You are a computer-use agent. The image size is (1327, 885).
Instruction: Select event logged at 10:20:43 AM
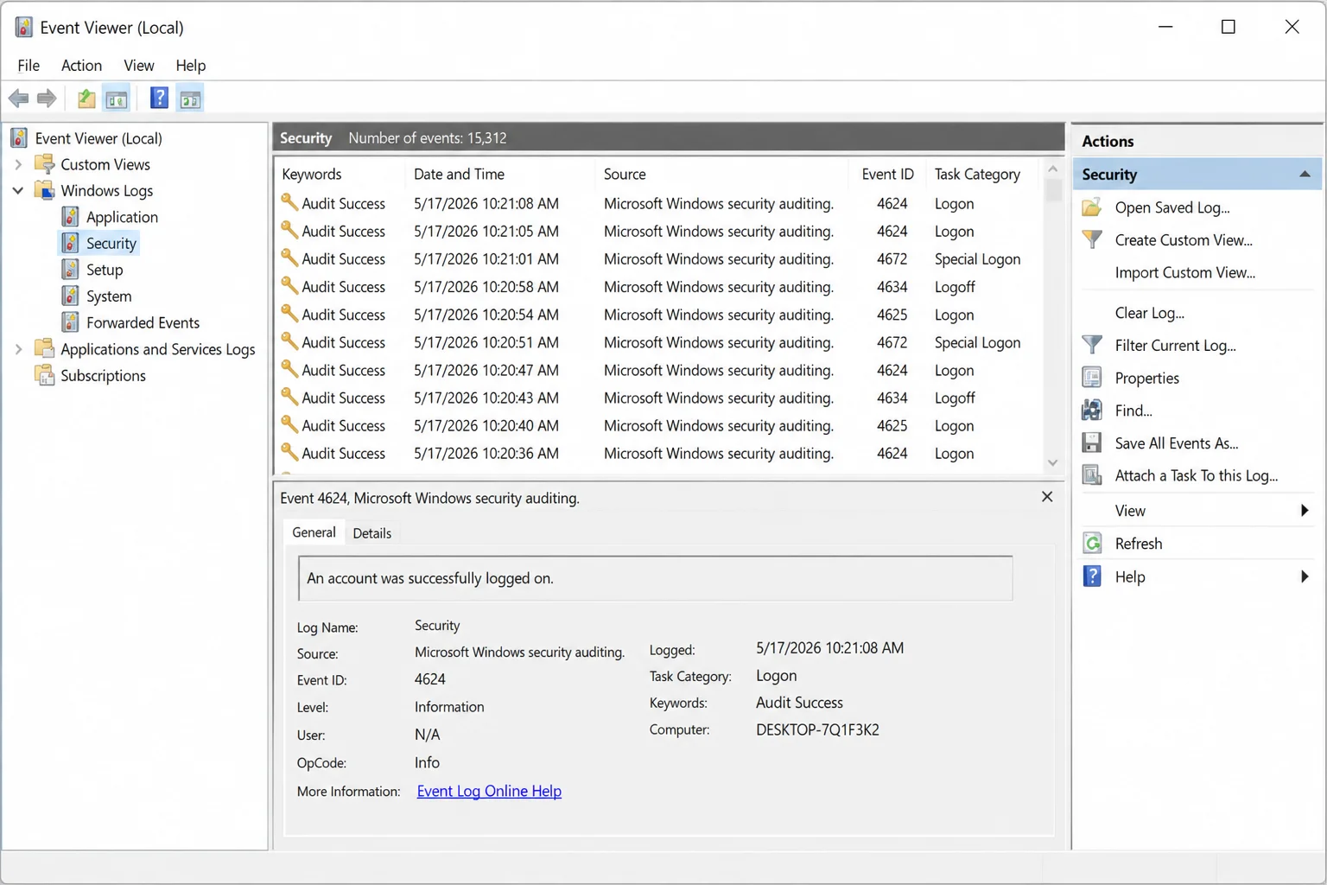658,398
